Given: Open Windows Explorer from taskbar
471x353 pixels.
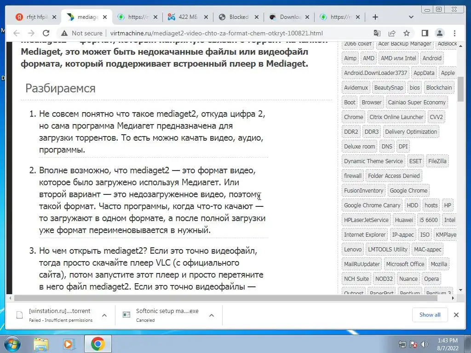Looking at the screenshot, I should point(41,344).
